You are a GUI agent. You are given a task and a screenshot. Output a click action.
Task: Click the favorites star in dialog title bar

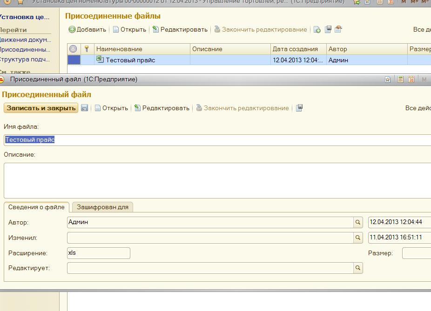tap(388, 79)
